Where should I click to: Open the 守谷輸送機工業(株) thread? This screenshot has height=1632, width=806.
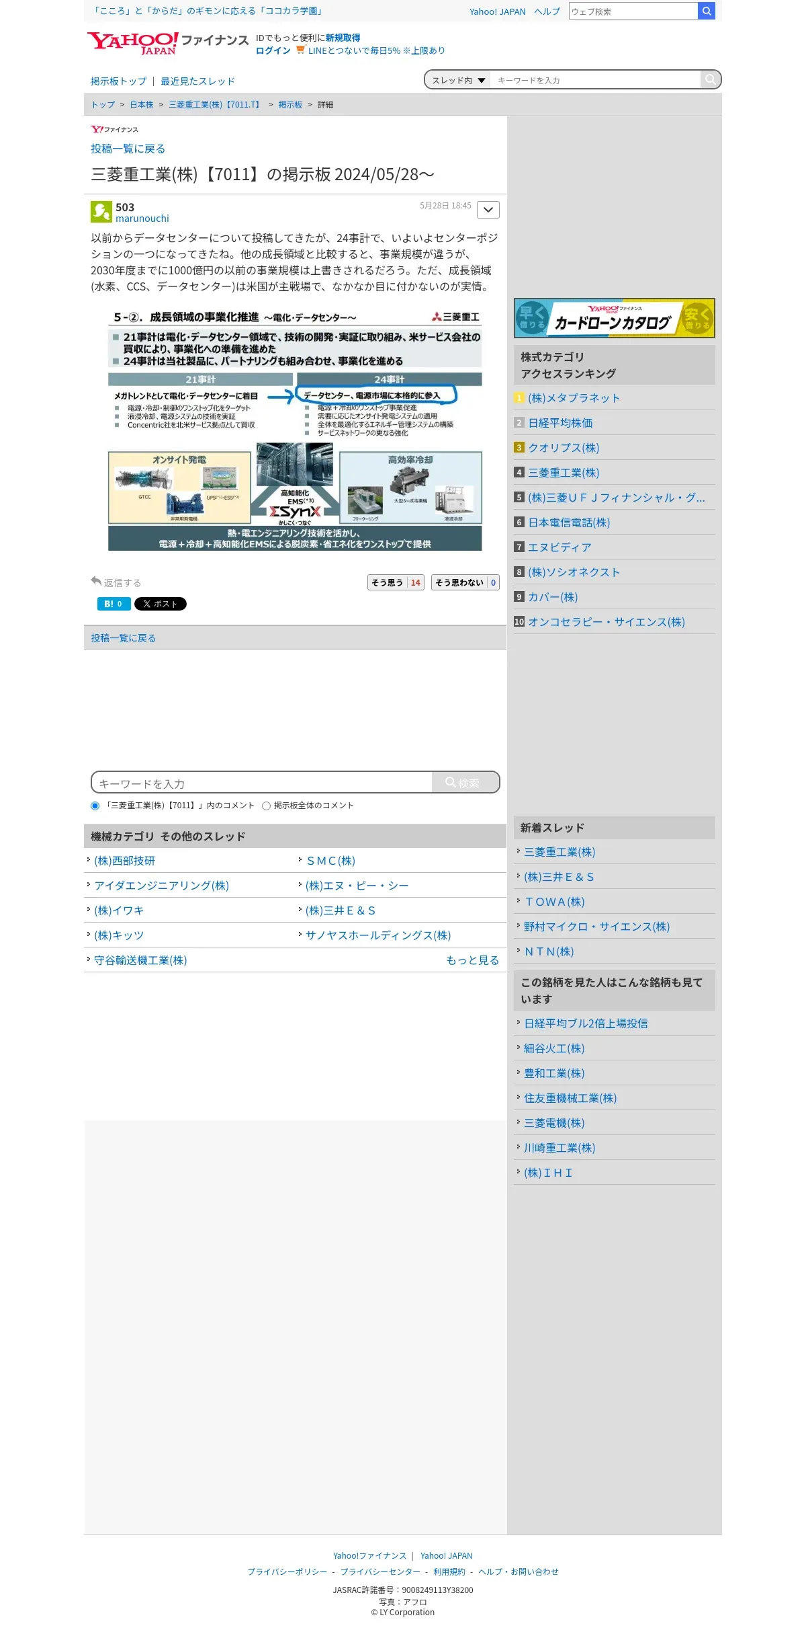pos(140,960)
